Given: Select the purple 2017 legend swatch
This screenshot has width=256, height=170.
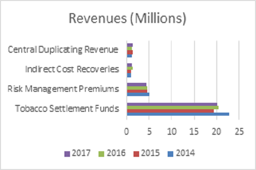Looking at the screenshot, I should pyautogui.click(x=67, y=154).
